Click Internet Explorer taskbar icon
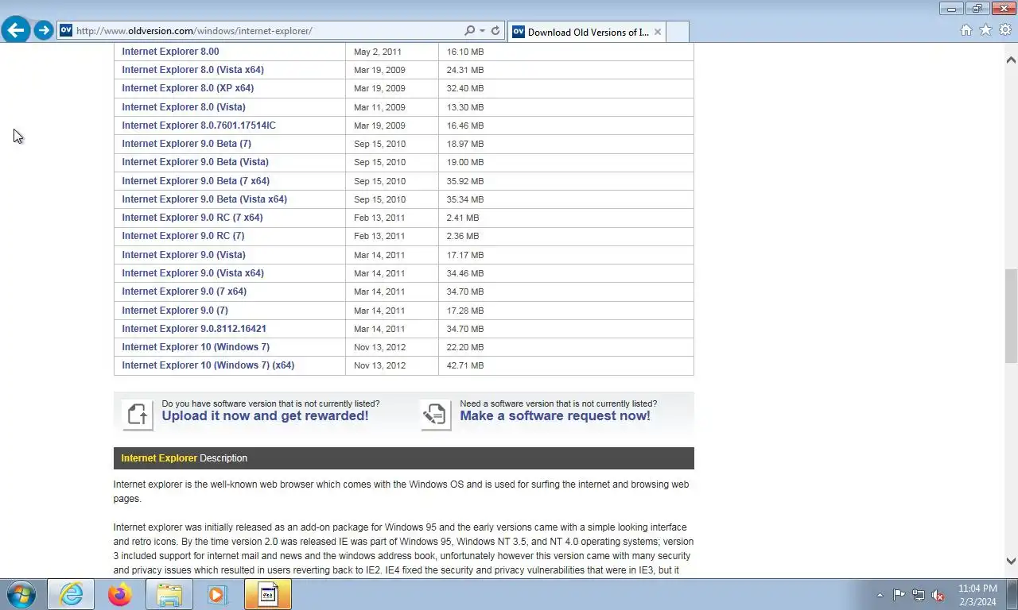Viewport: 1018px width, 610px height. click(71, 594)
